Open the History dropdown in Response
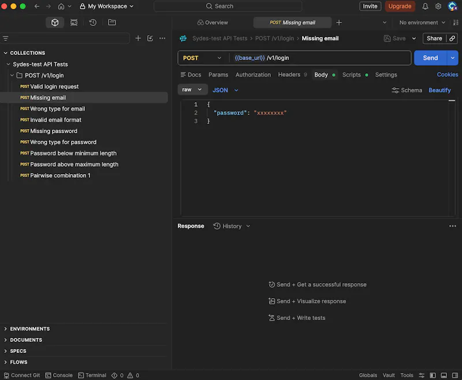Screen dimensions: 462x380 pos(232,226)
